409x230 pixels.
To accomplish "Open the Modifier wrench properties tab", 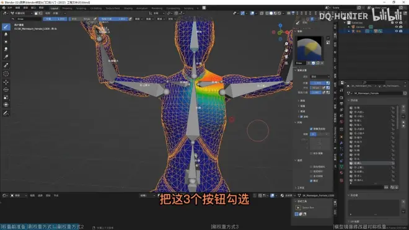I will coord(341,143).
